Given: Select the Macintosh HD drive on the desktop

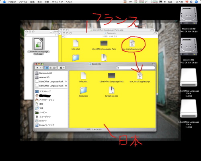Looking at the screenshot, I should 189,16.
